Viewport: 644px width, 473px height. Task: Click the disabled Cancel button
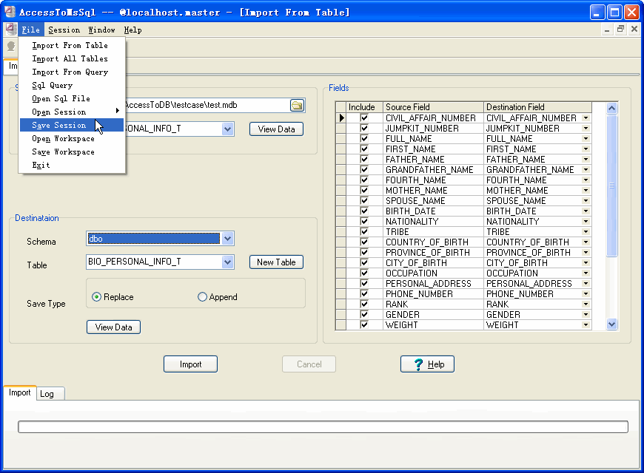tap(309, 364)
